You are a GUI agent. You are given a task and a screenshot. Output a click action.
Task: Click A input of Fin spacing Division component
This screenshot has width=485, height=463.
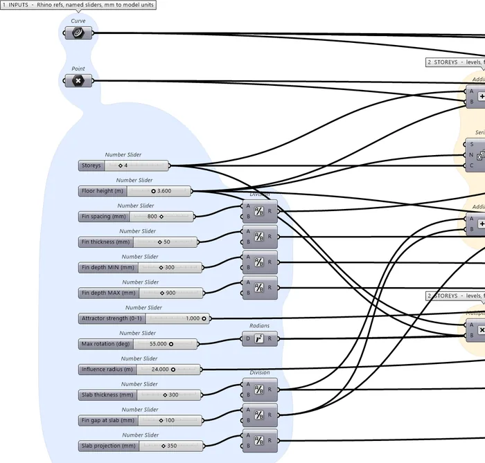(x=248, y=206)
